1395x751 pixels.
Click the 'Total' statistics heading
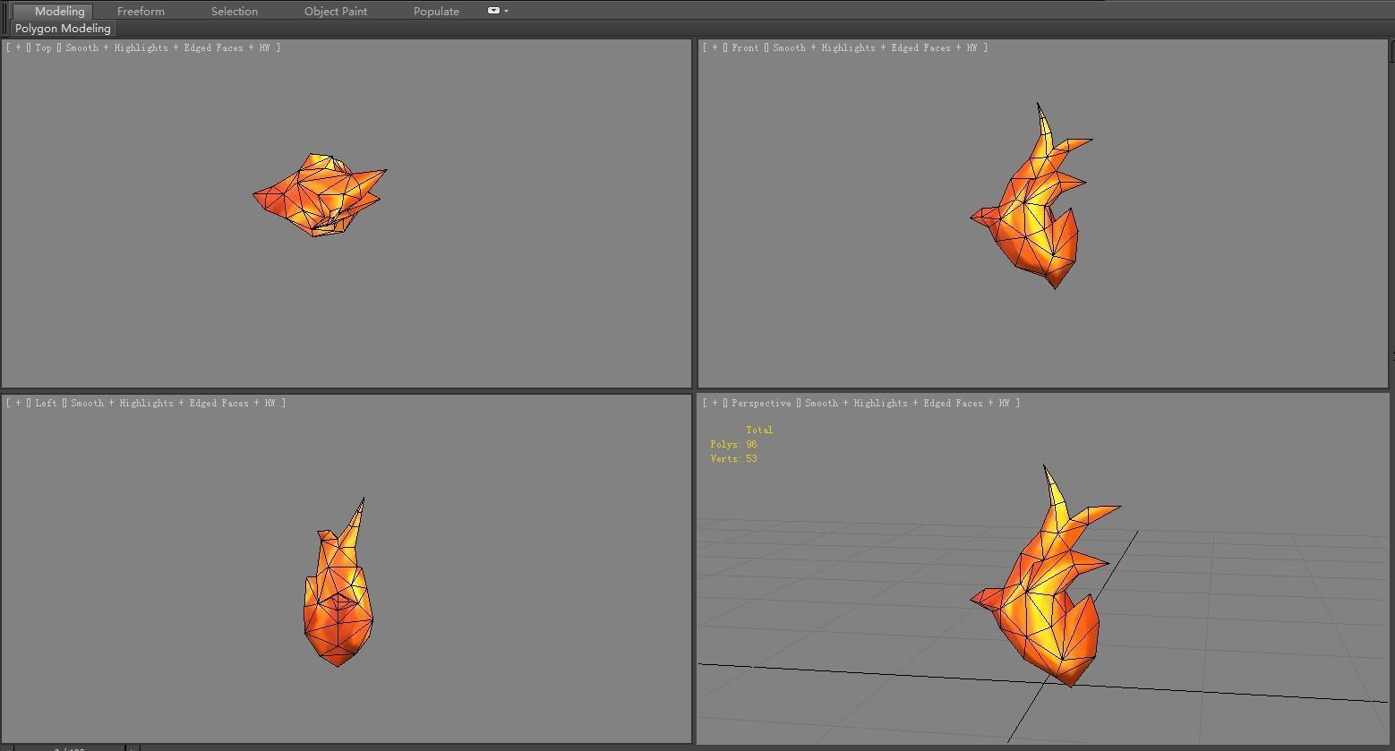coord(759,430)
